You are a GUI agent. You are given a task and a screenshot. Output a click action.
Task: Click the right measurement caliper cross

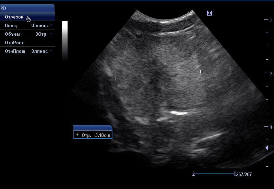click(201, 72)
